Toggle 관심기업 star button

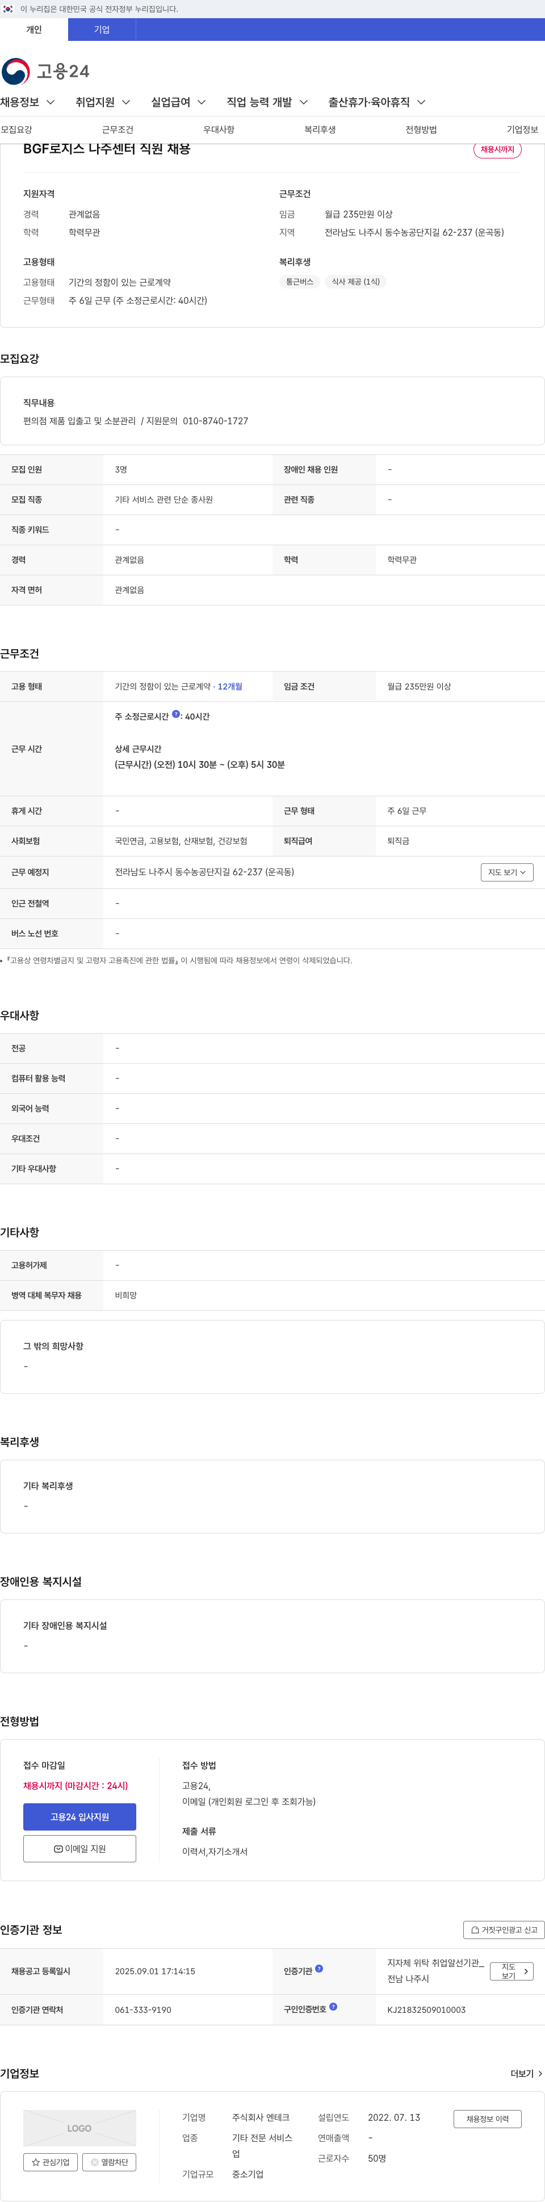click(x=51, y=2162)
